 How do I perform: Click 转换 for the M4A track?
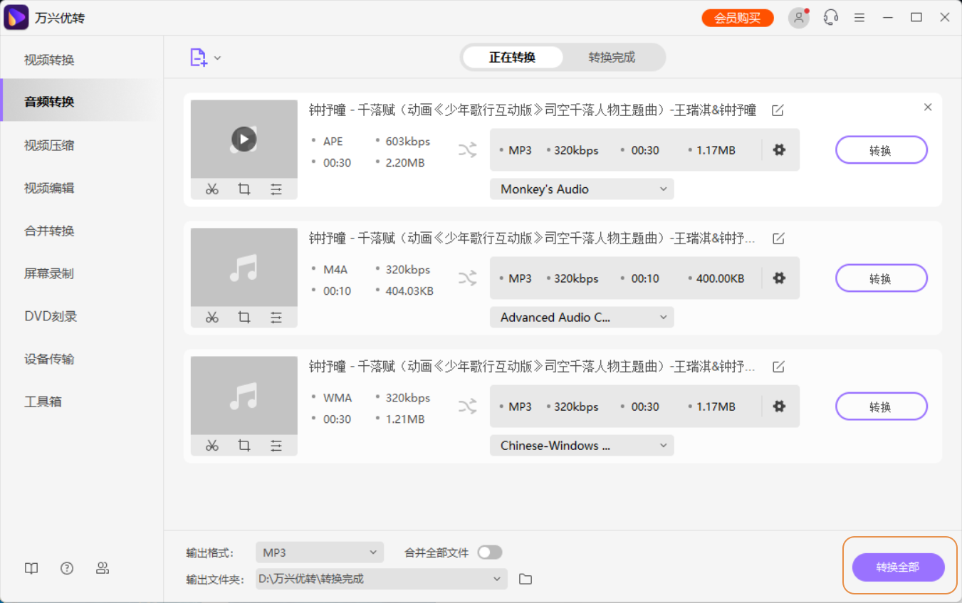tap(881, 278)
